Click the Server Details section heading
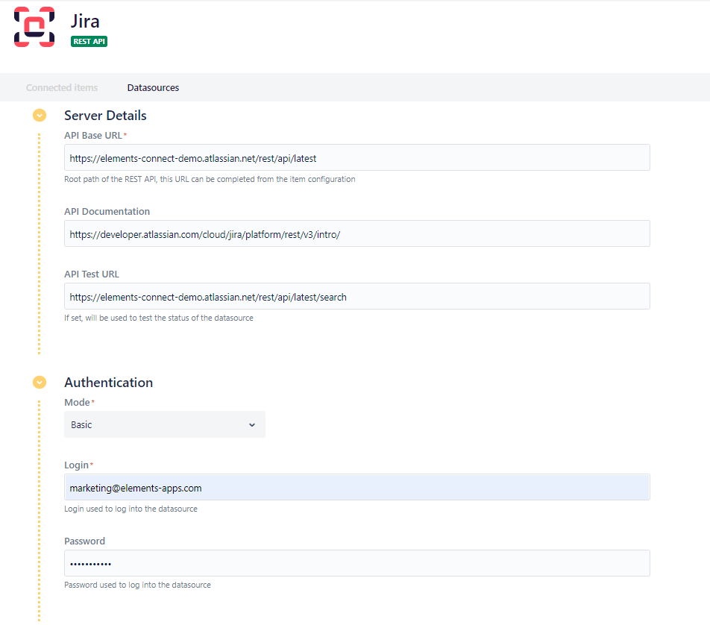The height and width of the screenshot is (625, 710). pos(104,116)
